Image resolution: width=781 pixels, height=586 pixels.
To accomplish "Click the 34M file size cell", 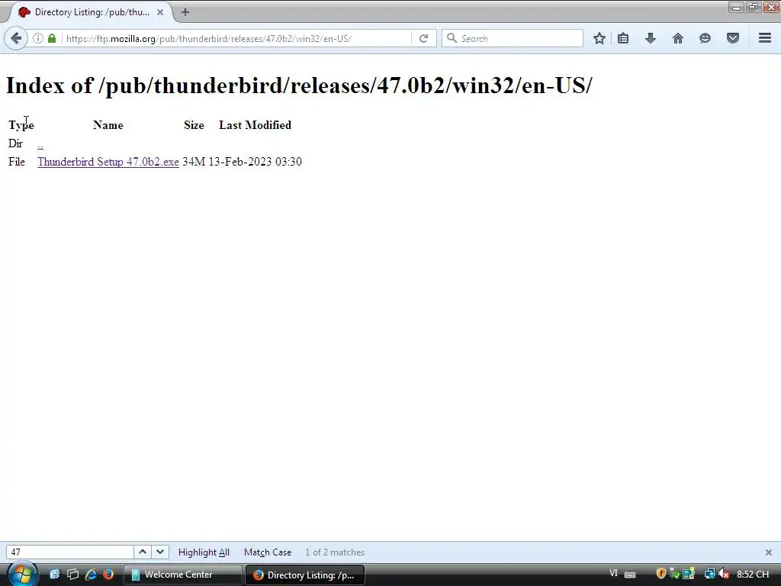I will coord(194,162).
